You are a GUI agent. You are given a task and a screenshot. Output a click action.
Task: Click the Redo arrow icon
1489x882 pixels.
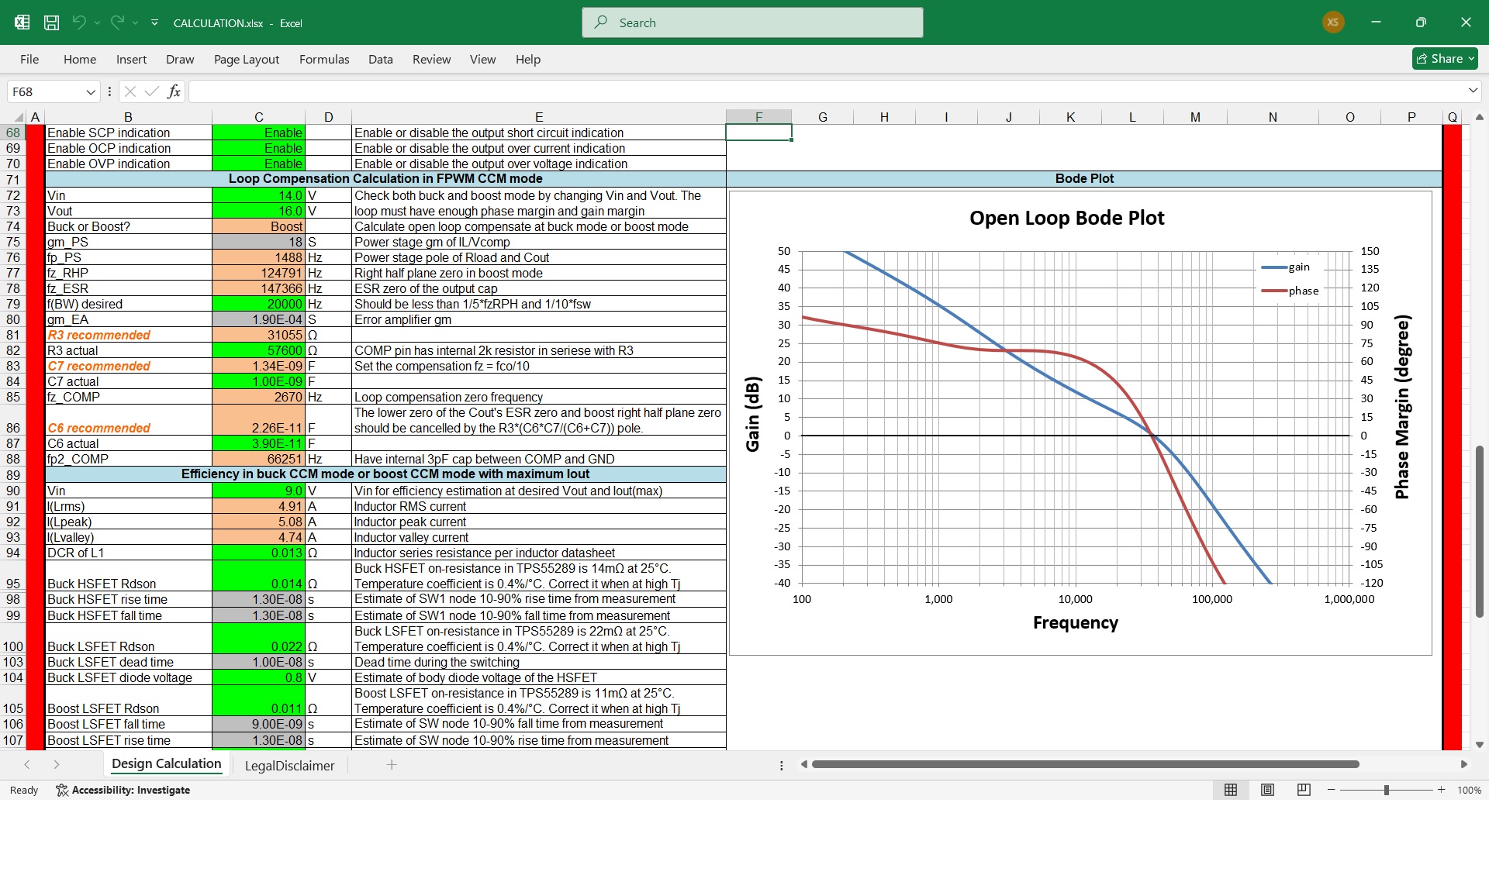[117, 22]
